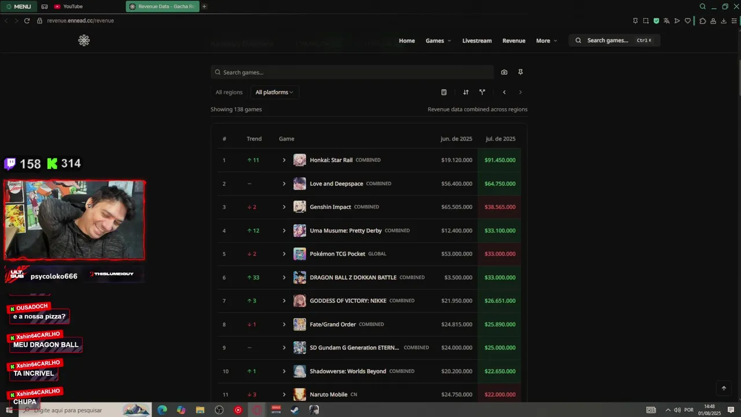Sort by jun. de 2025 column header

[457, 139]
